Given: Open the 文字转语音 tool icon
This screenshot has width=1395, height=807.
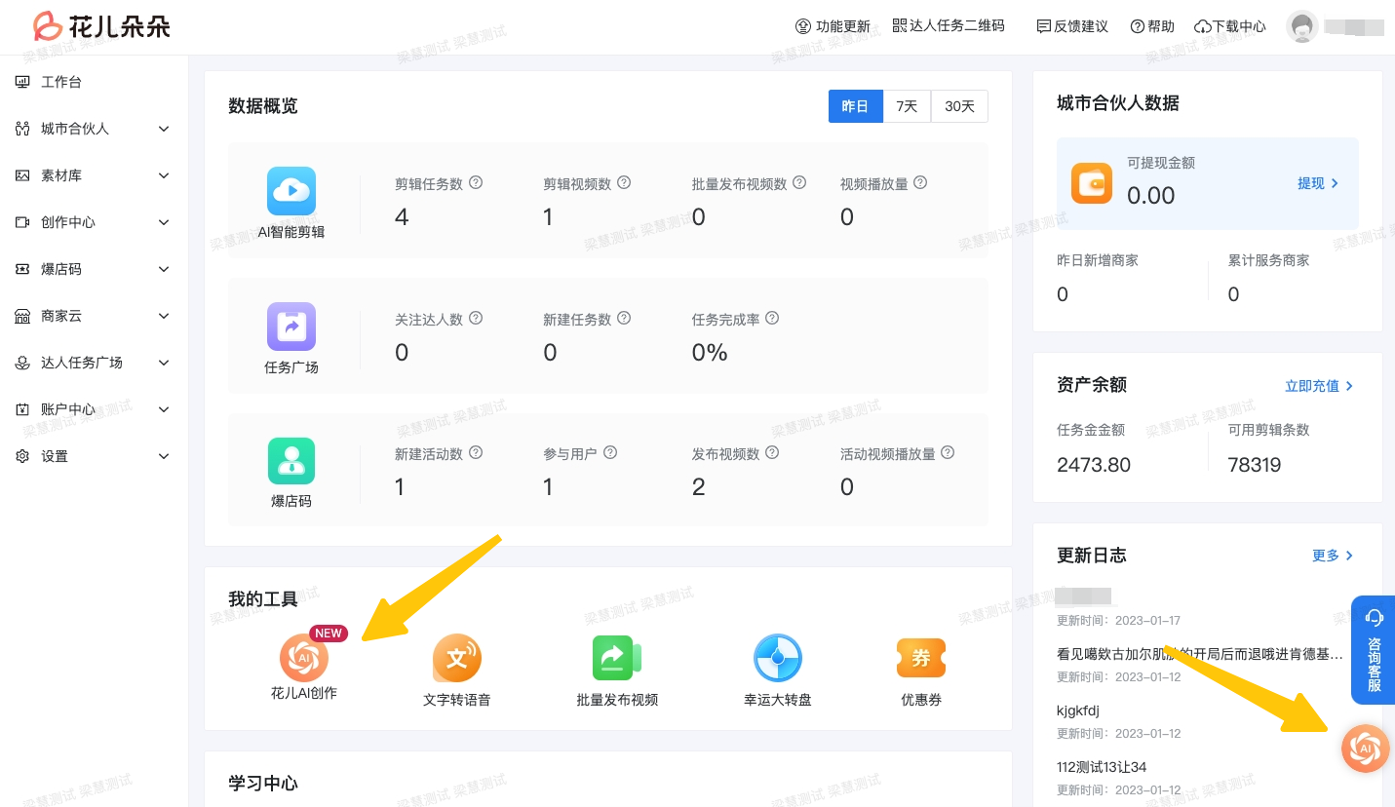Looking at the screenshot, I should click(457, 658).
